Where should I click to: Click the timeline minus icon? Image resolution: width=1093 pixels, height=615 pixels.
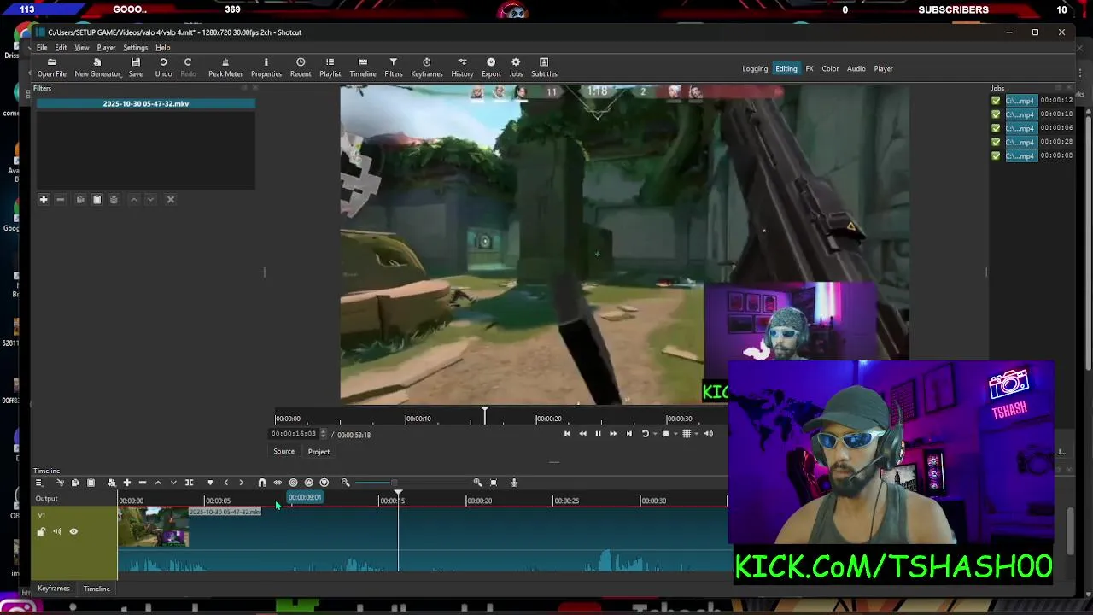[143, 483]
